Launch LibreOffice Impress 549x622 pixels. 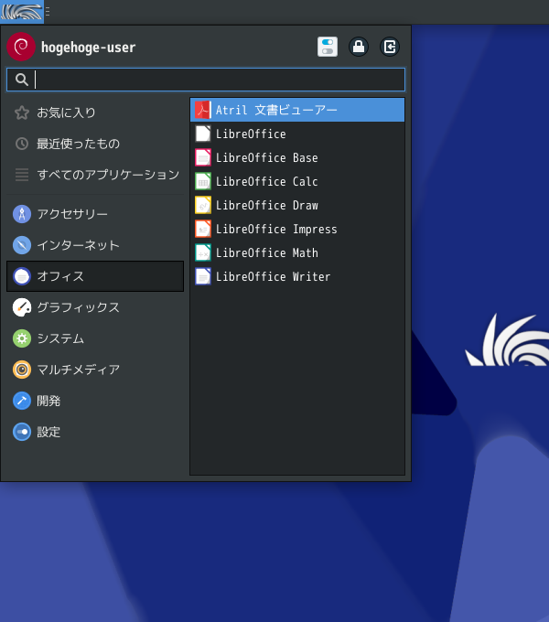[x=297, y=229]
